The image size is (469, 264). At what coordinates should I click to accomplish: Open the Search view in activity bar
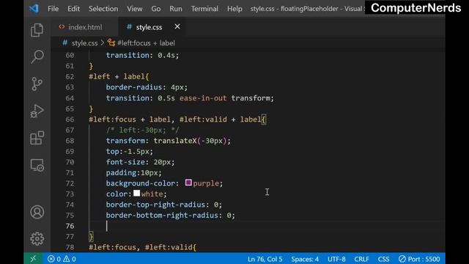(x=37, y=56)
